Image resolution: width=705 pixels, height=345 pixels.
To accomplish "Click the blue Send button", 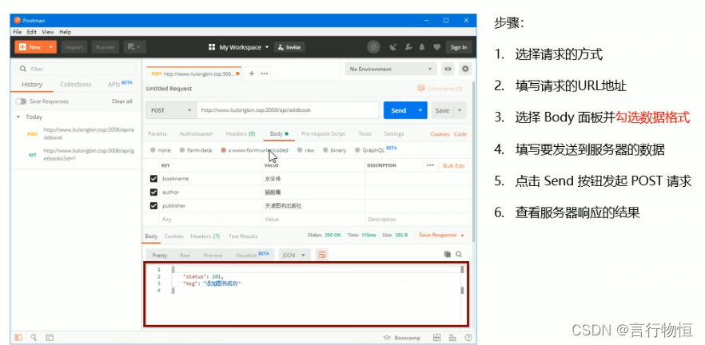I will [398, 110].
